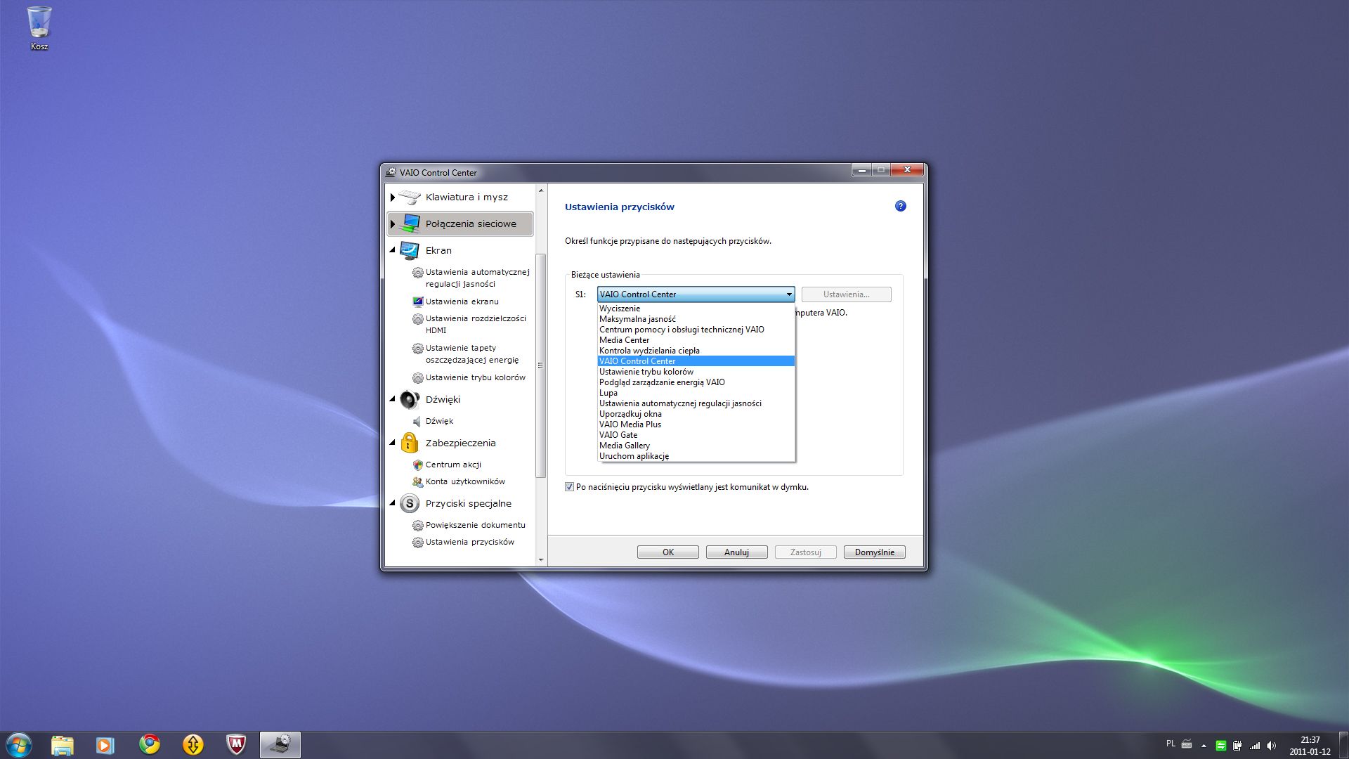Click the blue help question mark icon
Screen dimensions: 1349x759
click(900, 206)
